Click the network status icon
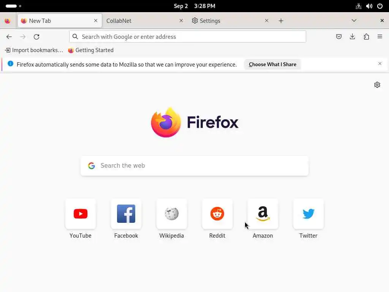Image resolution: width=389 pixels, height=292 pixels. pyautogui.click(x=359, y=6)
